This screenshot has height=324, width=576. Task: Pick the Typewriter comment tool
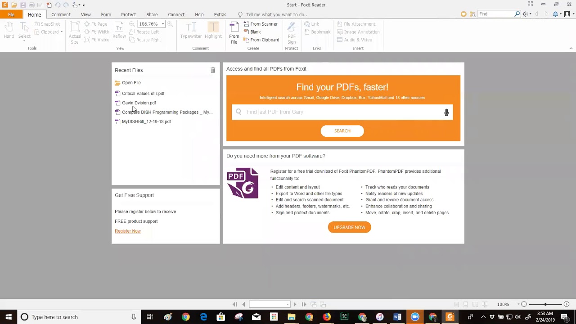[x=191, y=31]
